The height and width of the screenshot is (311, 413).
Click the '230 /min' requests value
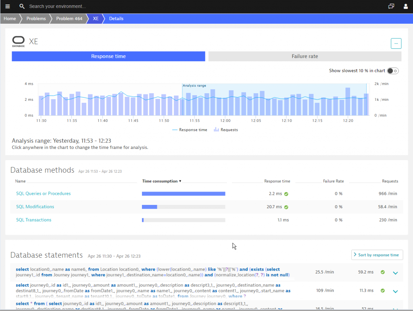[388, 220]
